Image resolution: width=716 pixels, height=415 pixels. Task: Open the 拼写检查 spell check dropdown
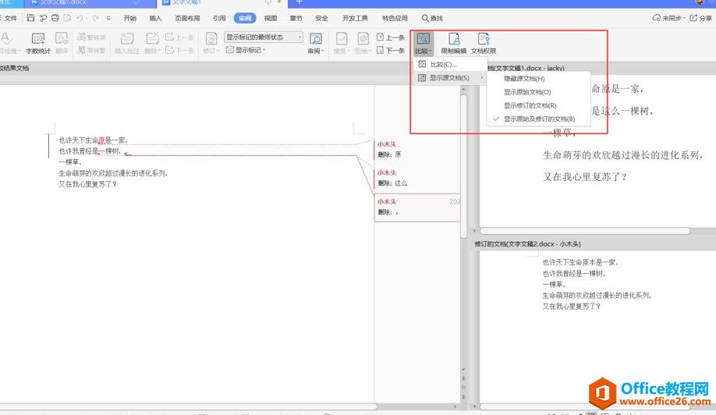[x=9, y=44]
